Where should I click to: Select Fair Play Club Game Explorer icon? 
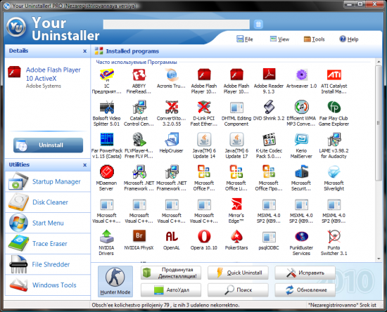(x=334, y=108)
